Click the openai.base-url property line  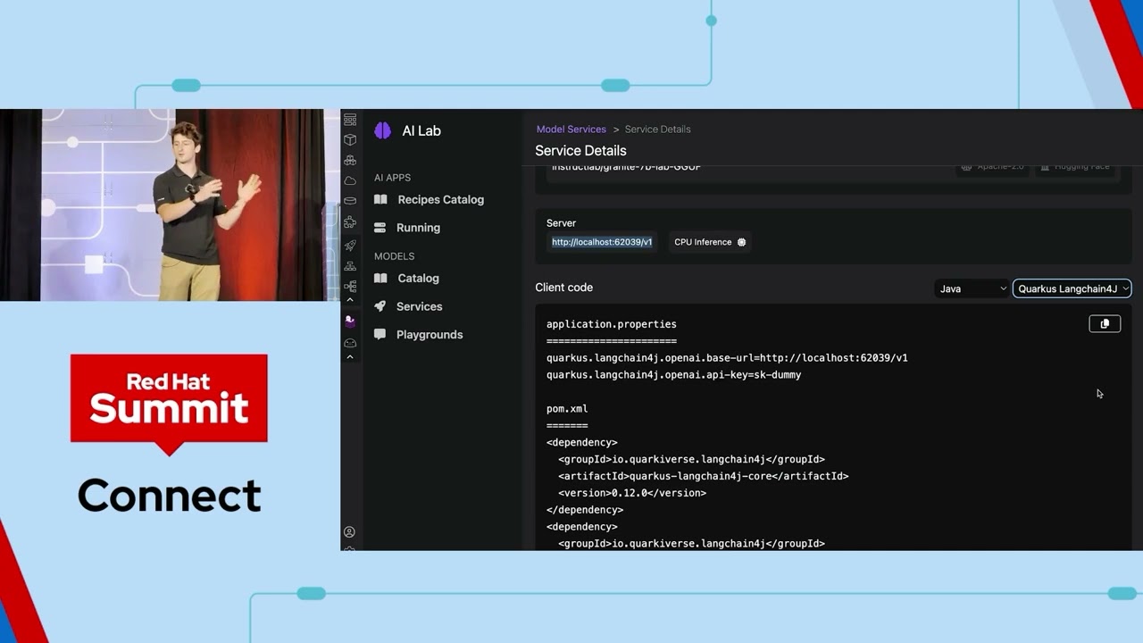click(727, 358)
